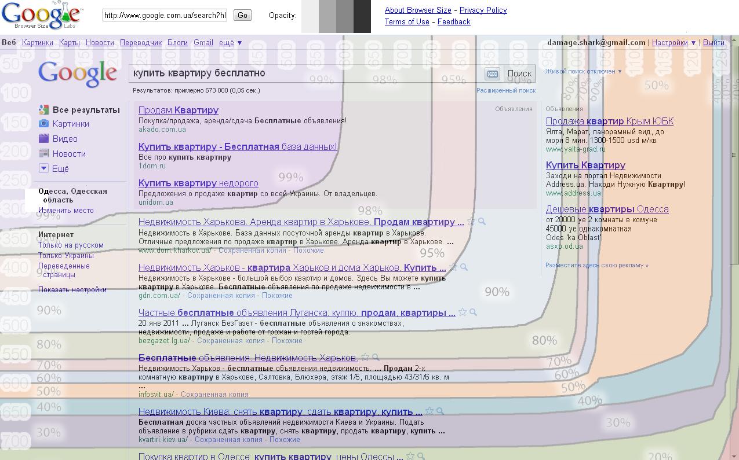This screenshot has height=460, width=739.
Task: Click the Go button next to URL
Action: (242, 16)
